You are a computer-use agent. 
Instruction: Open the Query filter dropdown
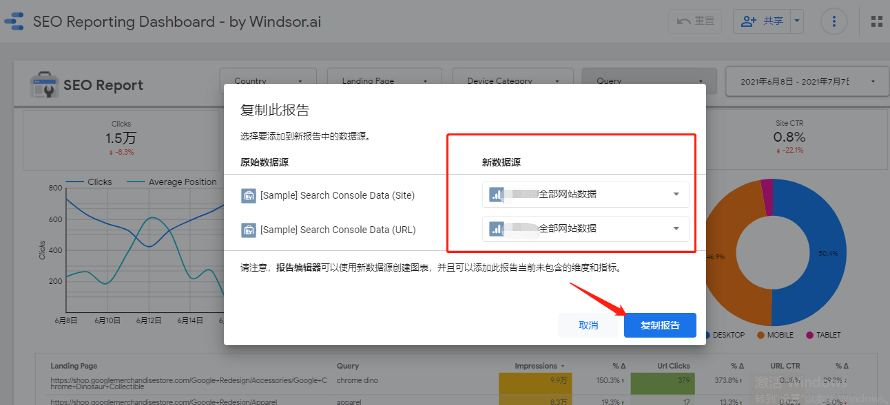click(649, 81)
